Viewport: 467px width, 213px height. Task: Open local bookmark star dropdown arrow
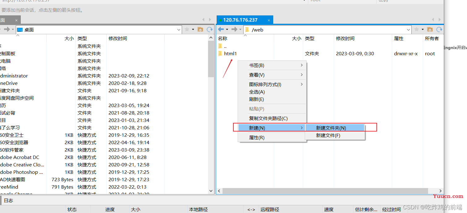[x=193, y=29]
